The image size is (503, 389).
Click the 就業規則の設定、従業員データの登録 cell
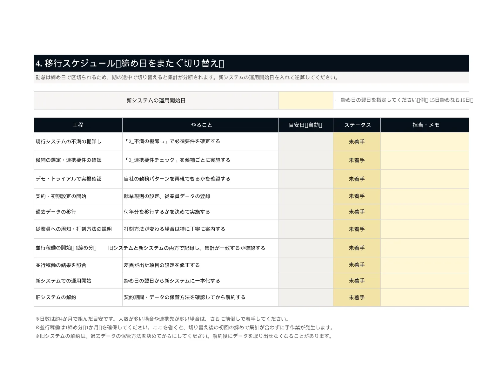point(201,196)
